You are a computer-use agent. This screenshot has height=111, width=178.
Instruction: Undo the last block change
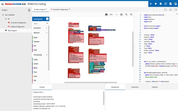[x=111, y=14]
